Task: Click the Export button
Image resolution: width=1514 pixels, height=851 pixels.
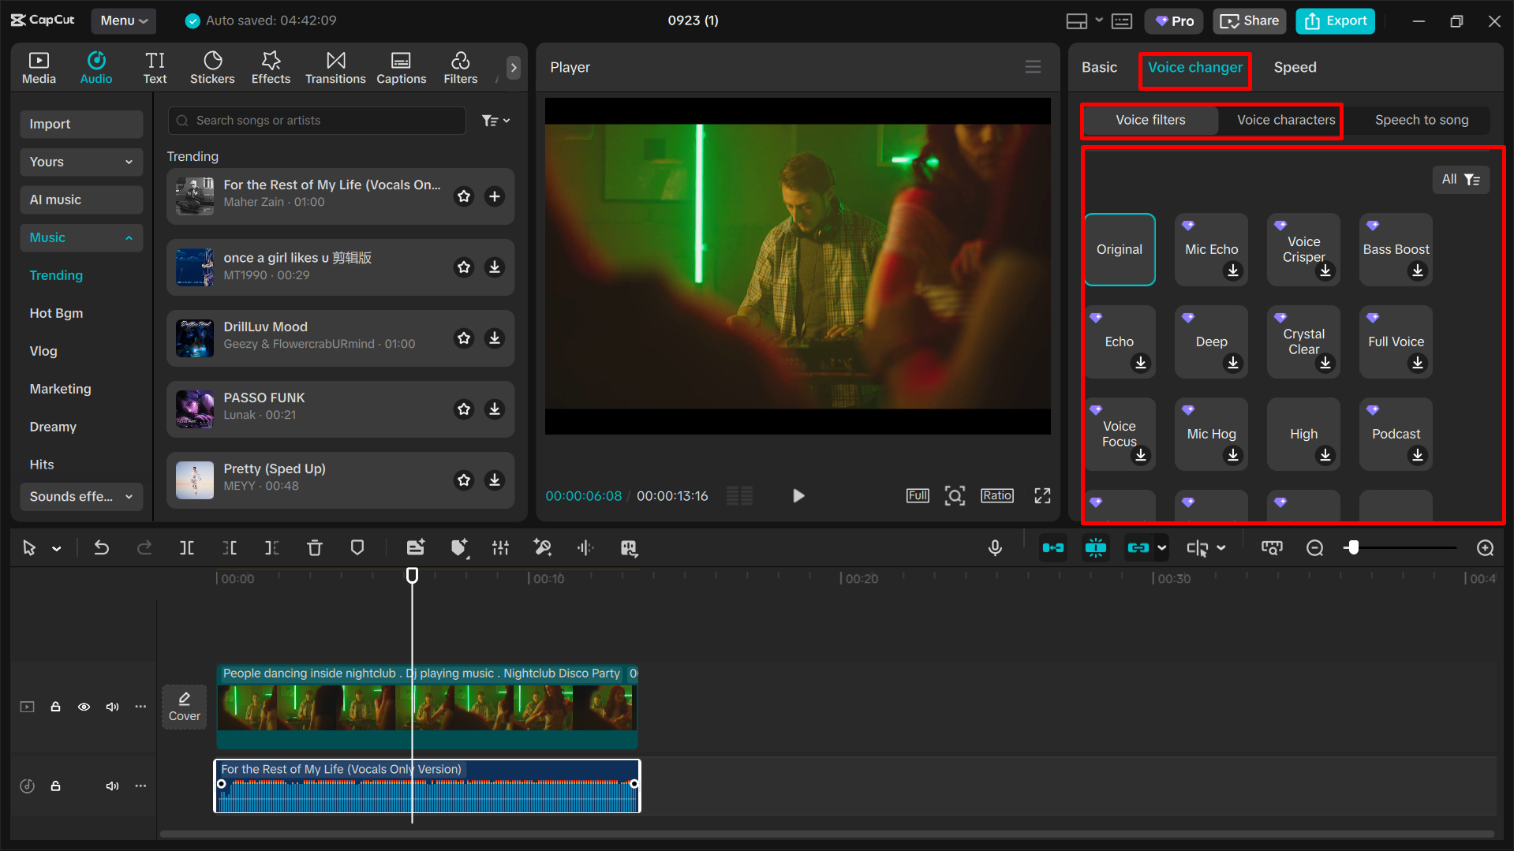Action: [x=1334, y=21]
